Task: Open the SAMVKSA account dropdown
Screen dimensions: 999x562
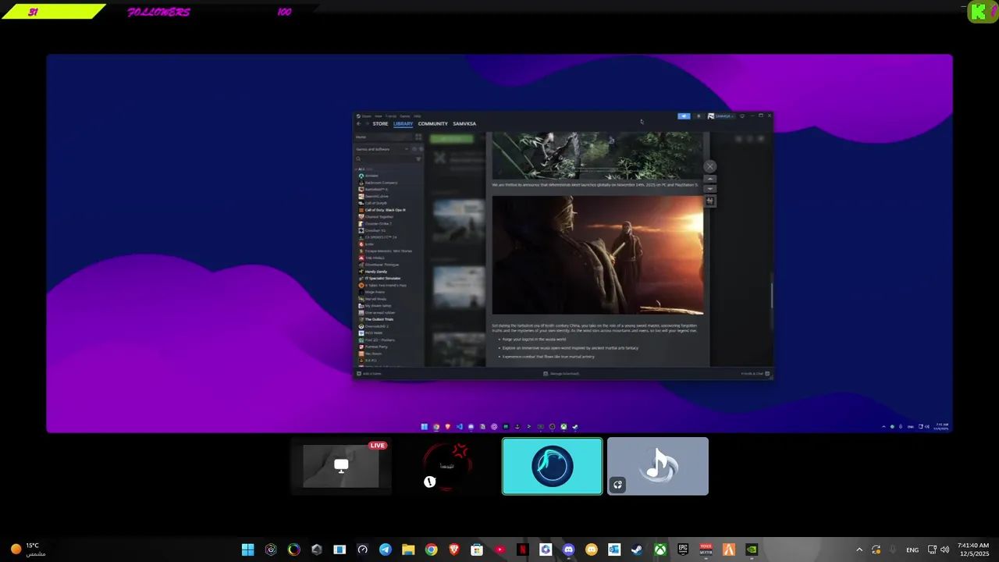Action: pos(721,116)
